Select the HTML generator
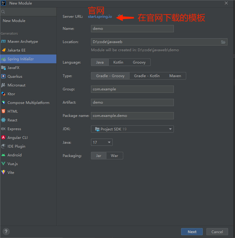The image size is (235, 238). pos(28,111)
